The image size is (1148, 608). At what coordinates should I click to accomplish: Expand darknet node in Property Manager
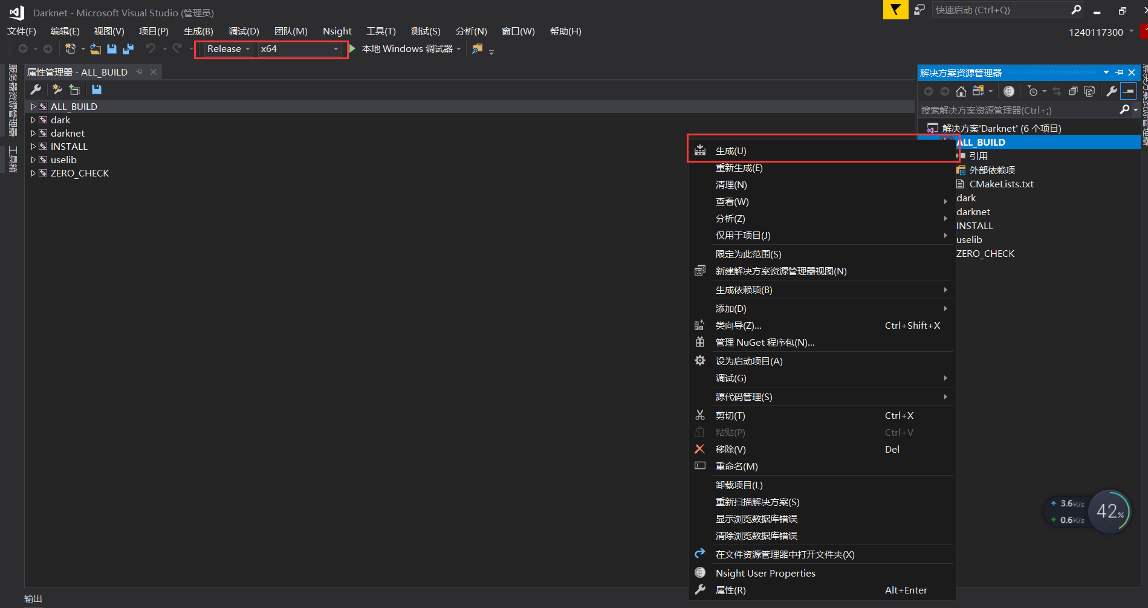(x=33, y=133)
